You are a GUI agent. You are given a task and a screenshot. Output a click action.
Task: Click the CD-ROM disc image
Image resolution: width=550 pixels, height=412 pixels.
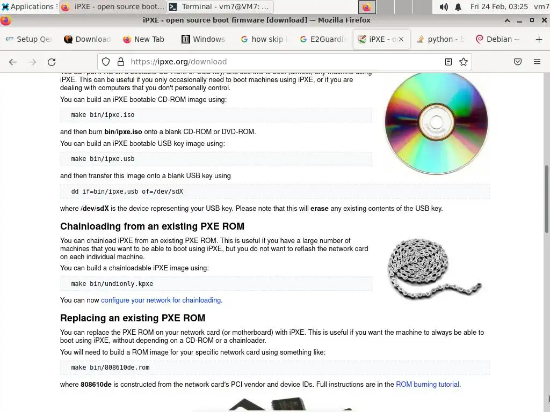(436, 123)
